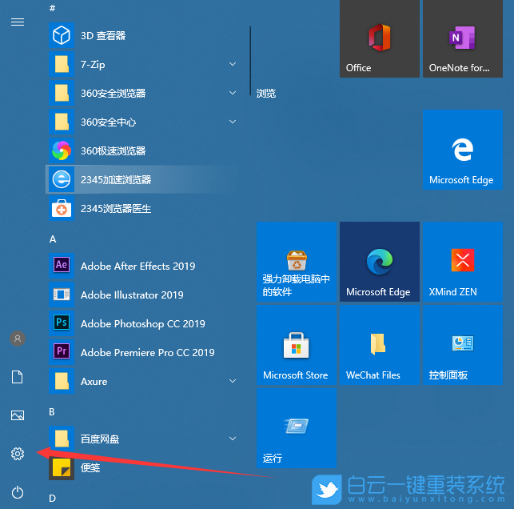This screenshot has height=509, width=514.
Task: Expand the hamburger menu at top
Action: 18,22
